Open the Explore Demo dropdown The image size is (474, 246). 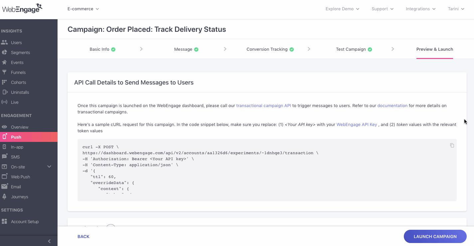click(x=342, y=9)
